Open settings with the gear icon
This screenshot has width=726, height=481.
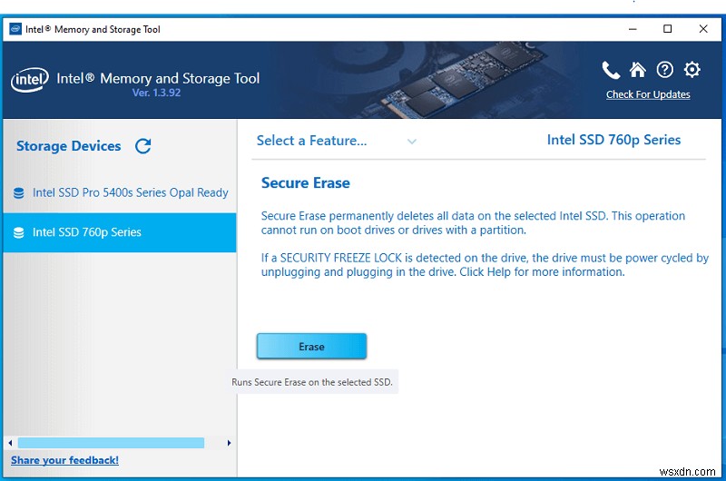pos(692,71)
